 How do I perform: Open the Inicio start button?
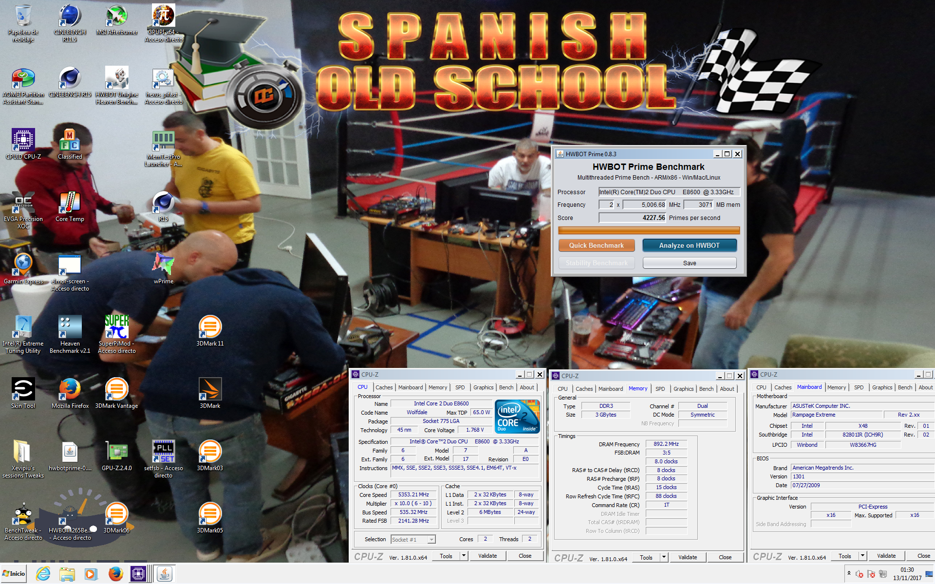point(14,574)
